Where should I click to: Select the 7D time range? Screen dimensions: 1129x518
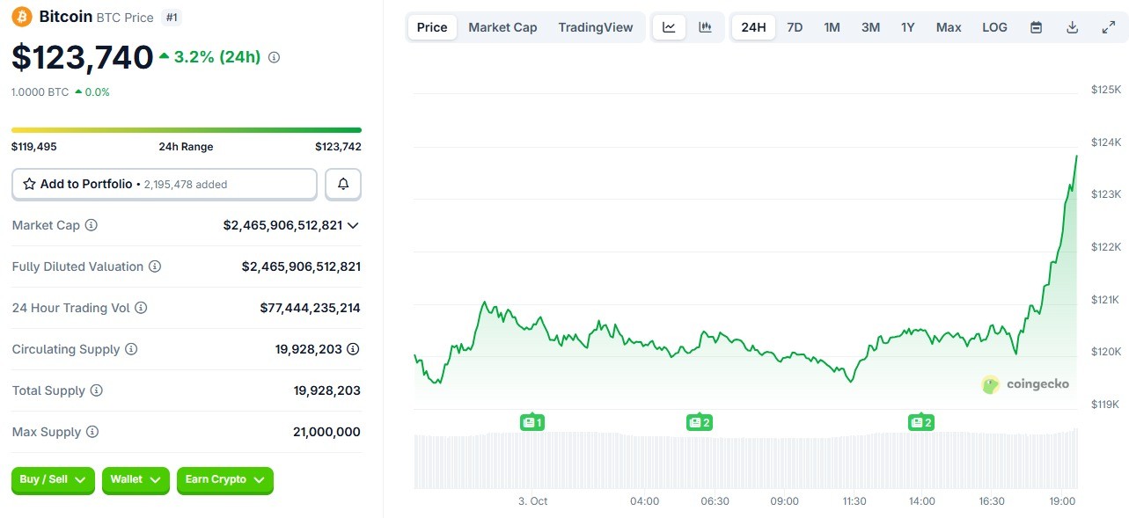tap(794, 27)
